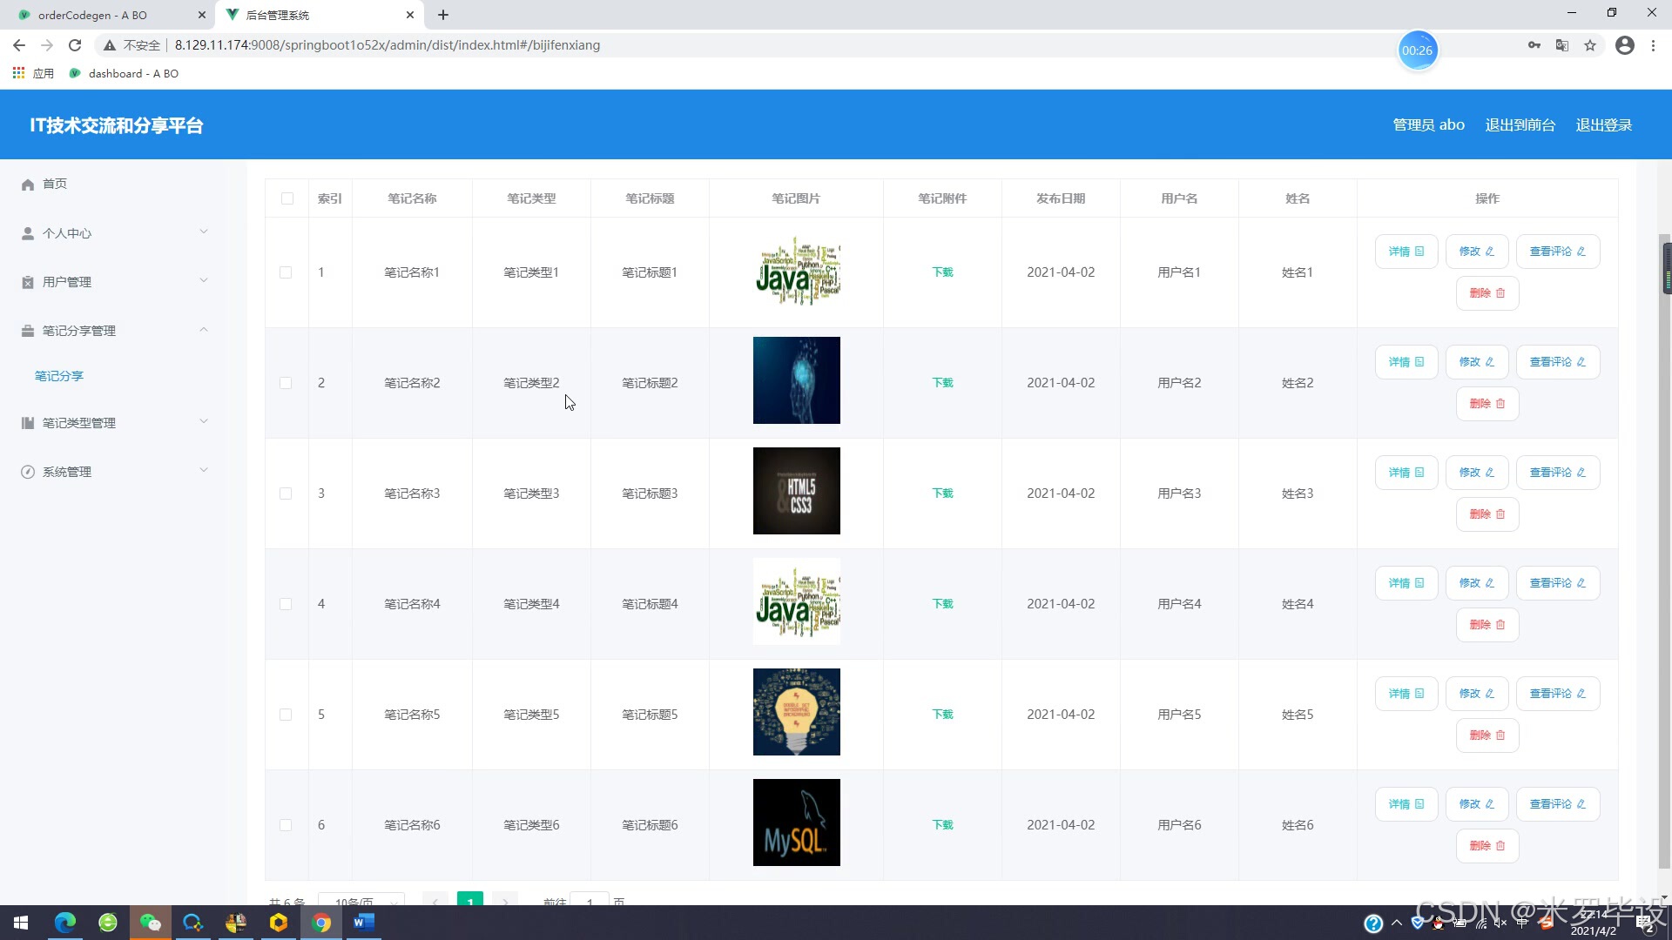The image size is (1672, 940).
Task: Click the not-secure warning icon
Action: (x=110, y=45)
